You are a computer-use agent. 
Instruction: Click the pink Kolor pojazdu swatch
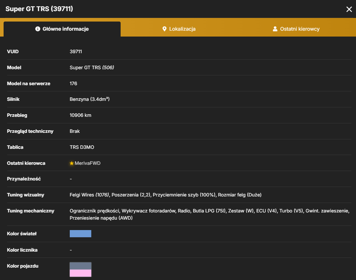click(x=80, y=273)
